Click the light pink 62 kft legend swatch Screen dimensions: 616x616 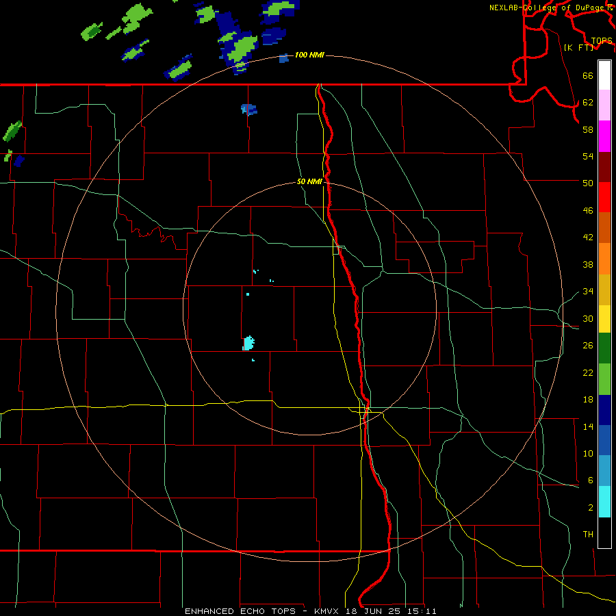[x=604, y=105]
